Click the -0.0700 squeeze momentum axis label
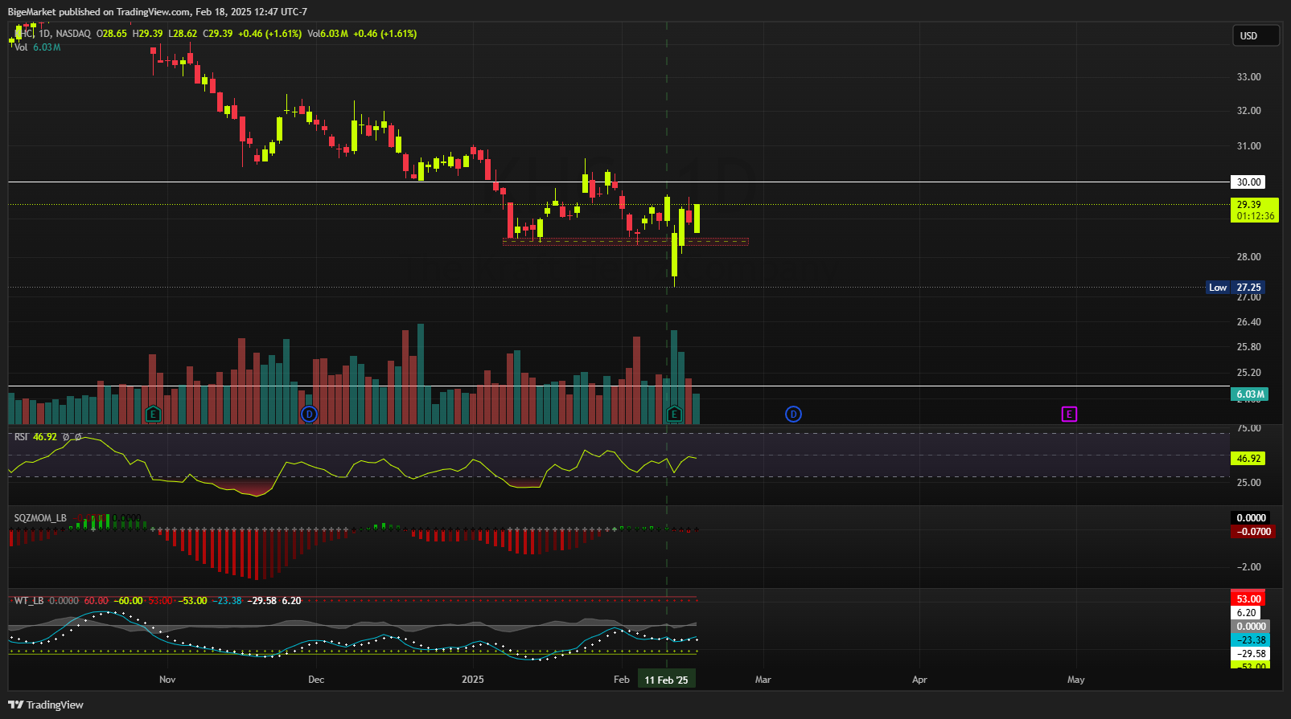This screenshot has width=1291, height=719. (x=1253, y=532)
